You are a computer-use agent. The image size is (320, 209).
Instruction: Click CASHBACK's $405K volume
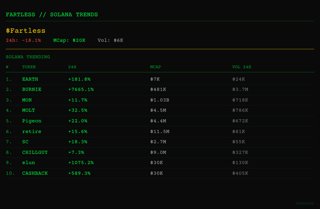point(240,173)
